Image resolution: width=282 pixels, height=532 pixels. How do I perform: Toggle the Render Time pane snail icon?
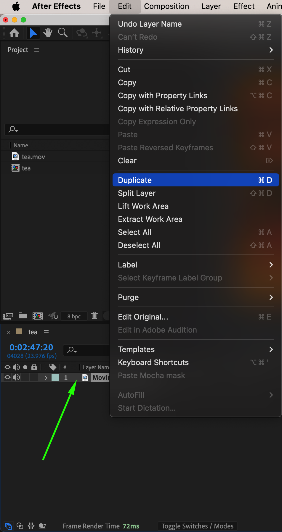pos(43,526)
